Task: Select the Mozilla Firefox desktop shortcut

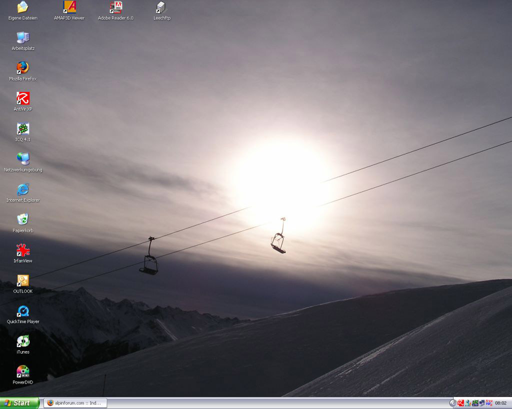Action: pyautogui.click(x=23, y=68)
